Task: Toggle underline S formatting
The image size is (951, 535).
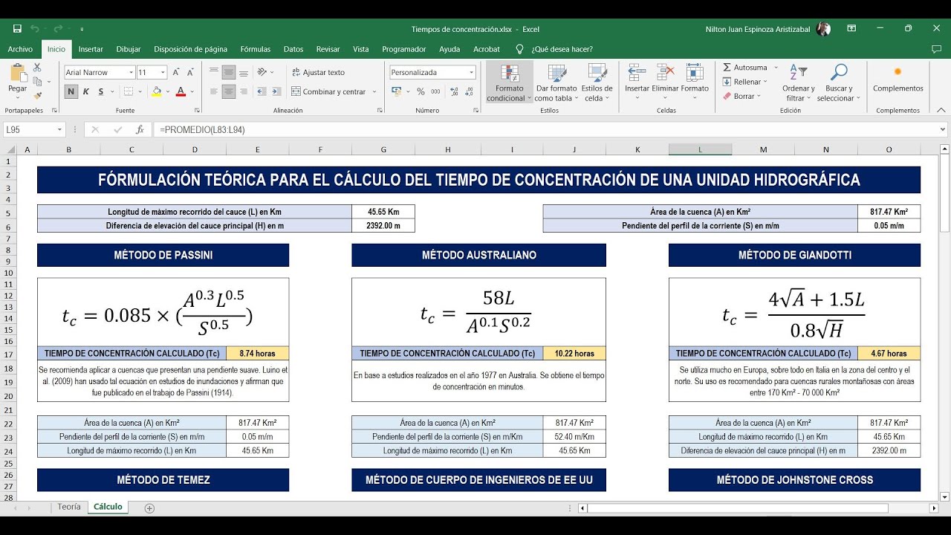Action: point(100,91)
